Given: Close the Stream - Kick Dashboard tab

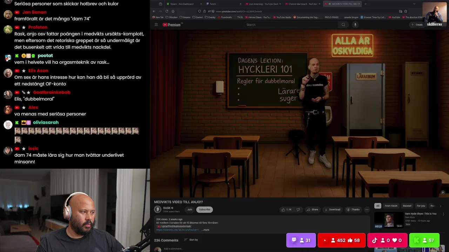Looking at the screenshot, I should click(x=201, y=4).
